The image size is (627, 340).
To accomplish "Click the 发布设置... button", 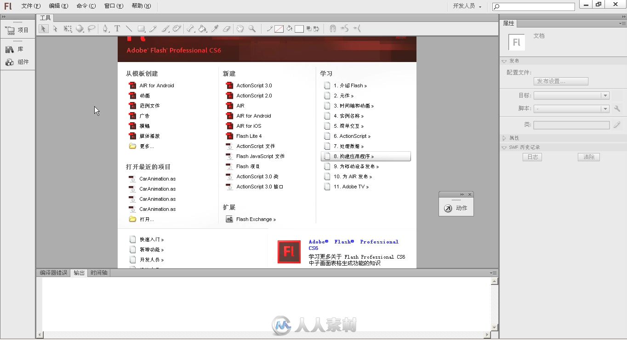I will [561, 81].
